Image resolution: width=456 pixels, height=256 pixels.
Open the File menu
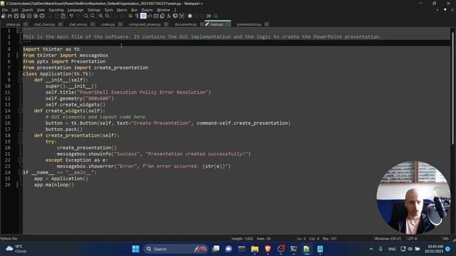[x=5, y=10]
